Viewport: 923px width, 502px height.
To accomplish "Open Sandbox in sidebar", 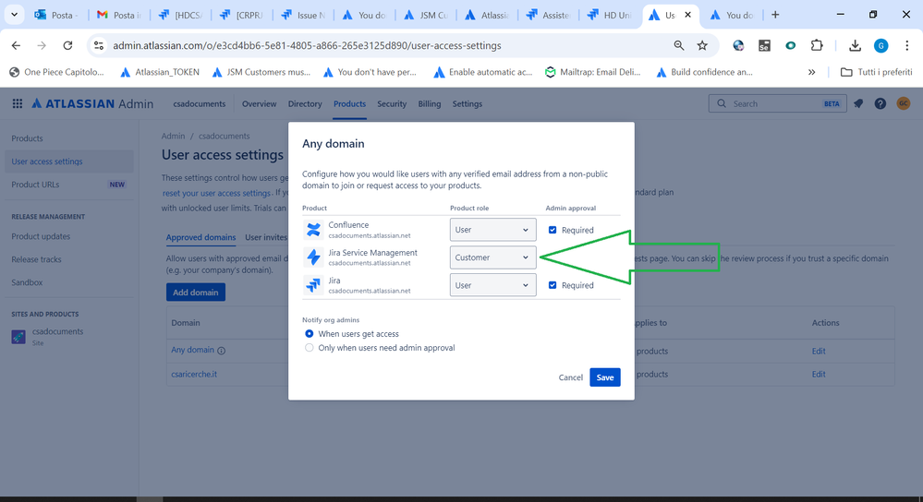I will pyautogui.click(x=27, y=282).
